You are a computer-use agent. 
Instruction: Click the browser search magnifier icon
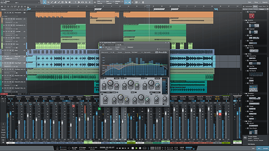tap(268, 6)
